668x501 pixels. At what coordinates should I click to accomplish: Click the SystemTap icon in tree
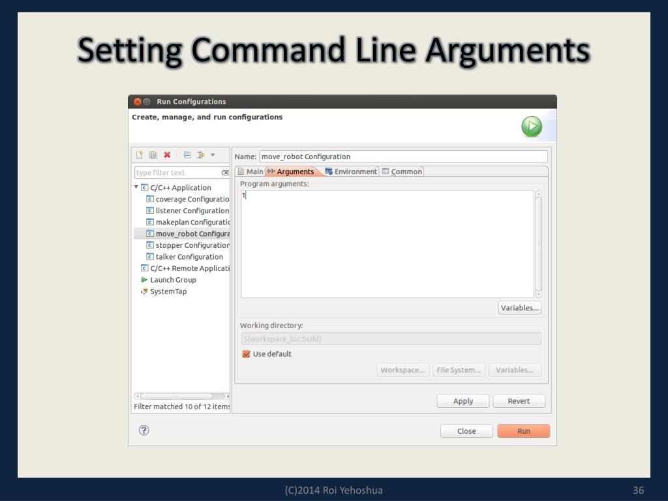pyautogui.click(x=144, y=292)
